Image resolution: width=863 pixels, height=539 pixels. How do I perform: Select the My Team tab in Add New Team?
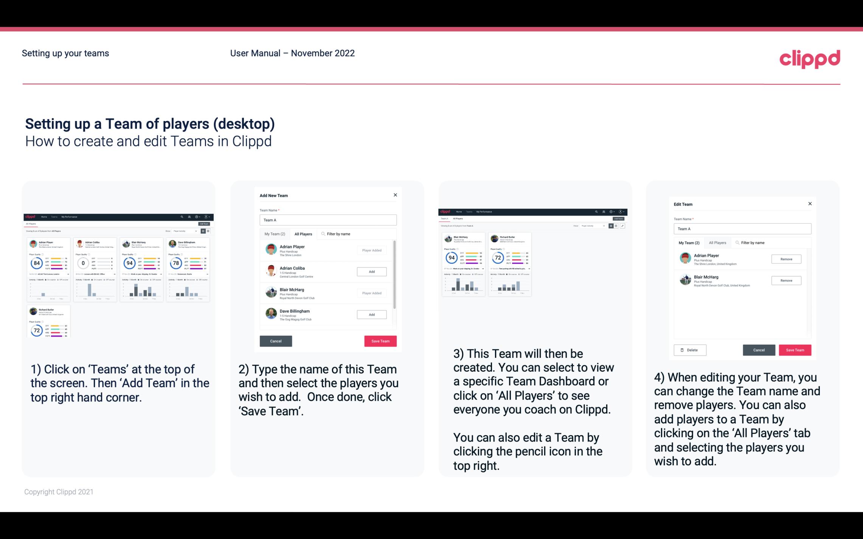(275, 234)
